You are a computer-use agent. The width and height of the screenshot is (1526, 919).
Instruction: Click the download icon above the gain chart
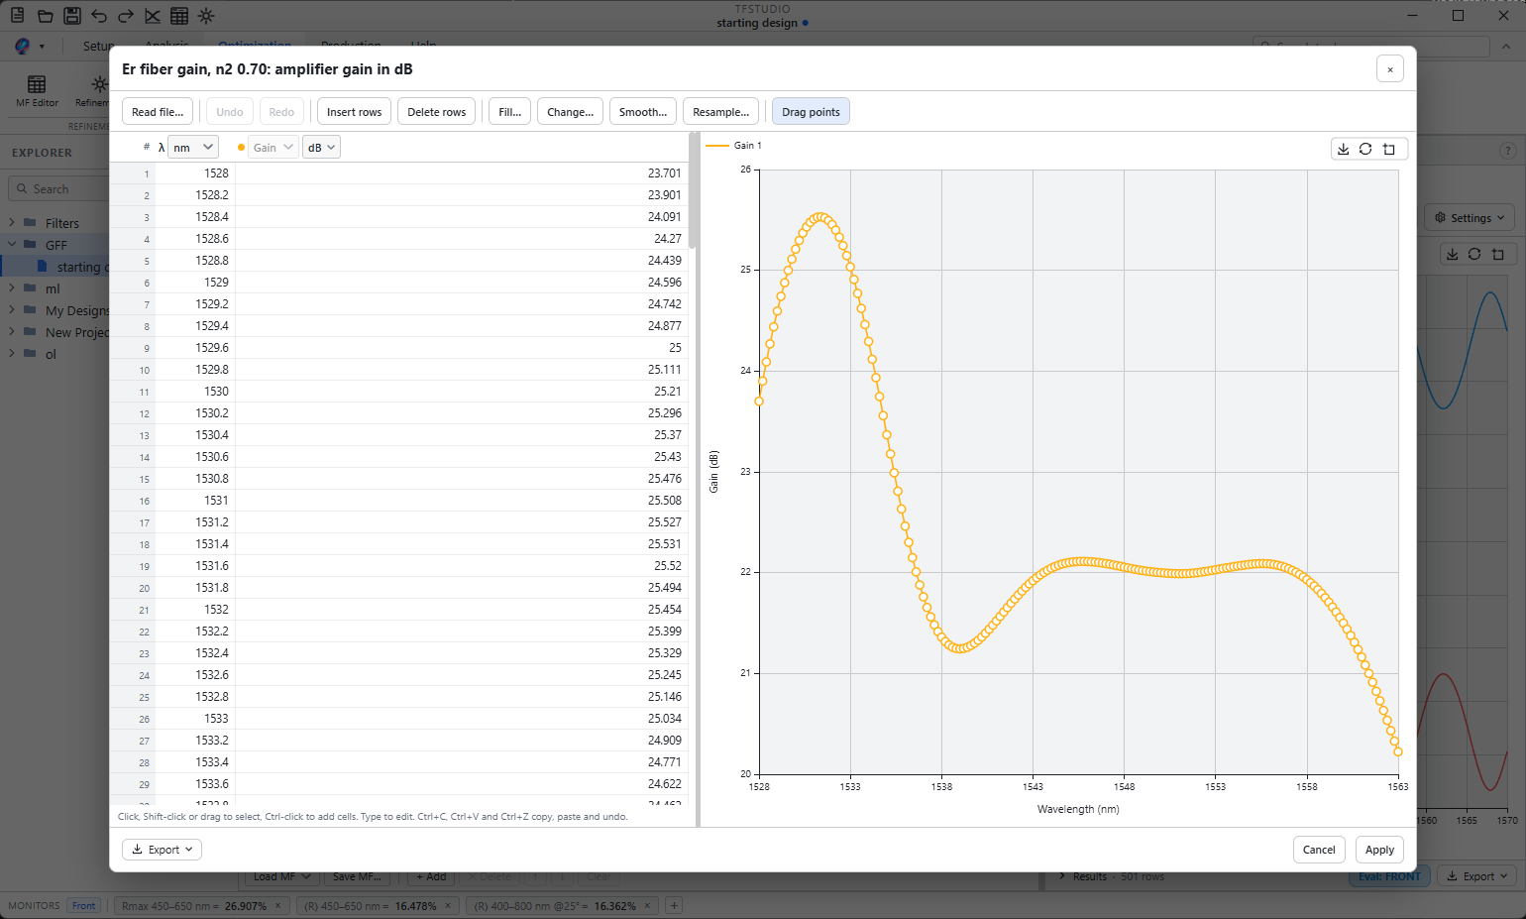[1343, 149]
